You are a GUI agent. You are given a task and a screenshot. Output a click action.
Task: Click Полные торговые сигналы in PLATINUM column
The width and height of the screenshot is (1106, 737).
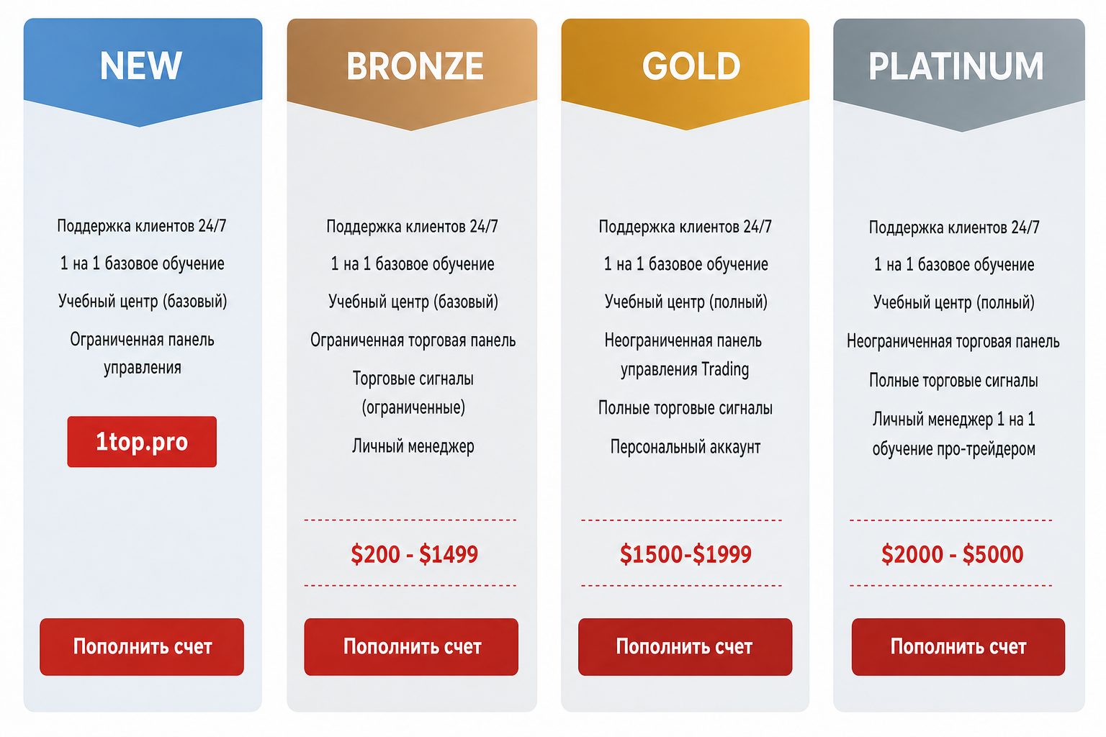(953, 380)
